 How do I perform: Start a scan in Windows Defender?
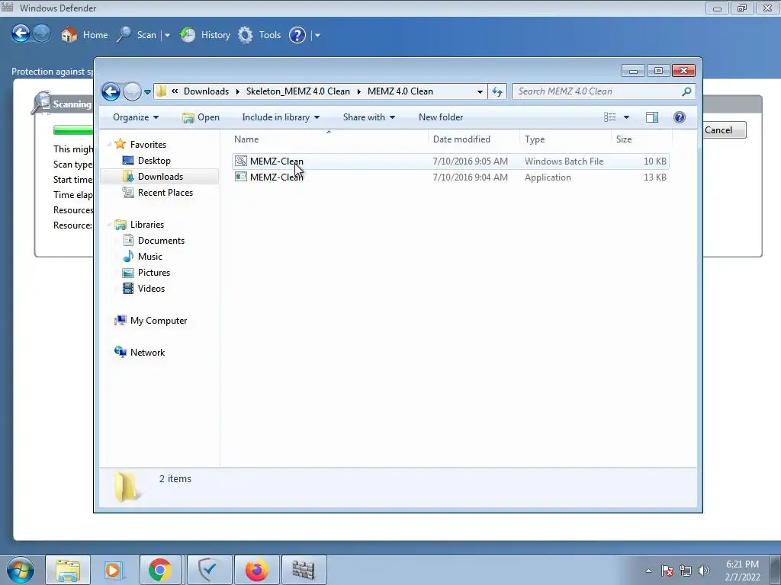pyautogui.click(x=137, y=35)
